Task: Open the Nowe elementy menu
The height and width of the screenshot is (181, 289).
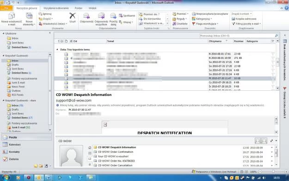Action: [x=29, y=19]
